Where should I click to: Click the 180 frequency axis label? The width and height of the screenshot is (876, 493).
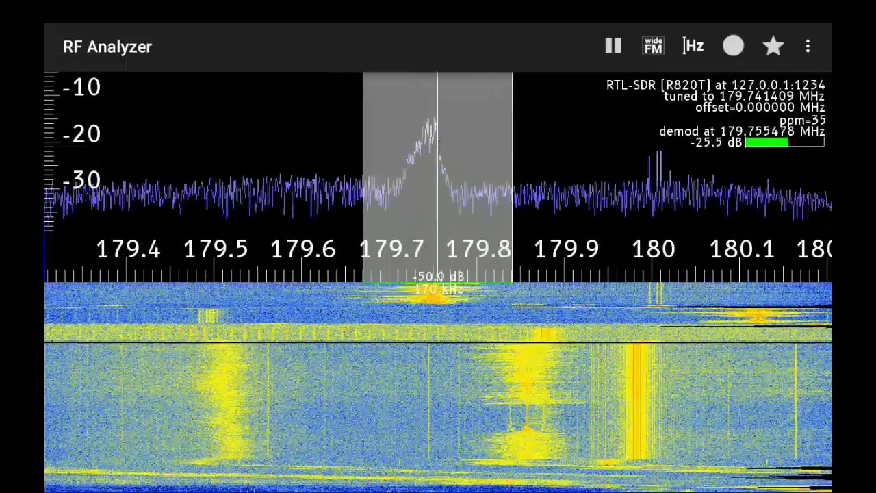654,249
